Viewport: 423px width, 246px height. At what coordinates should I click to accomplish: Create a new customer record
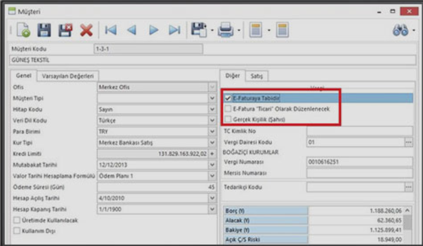(x=23, y=30)
